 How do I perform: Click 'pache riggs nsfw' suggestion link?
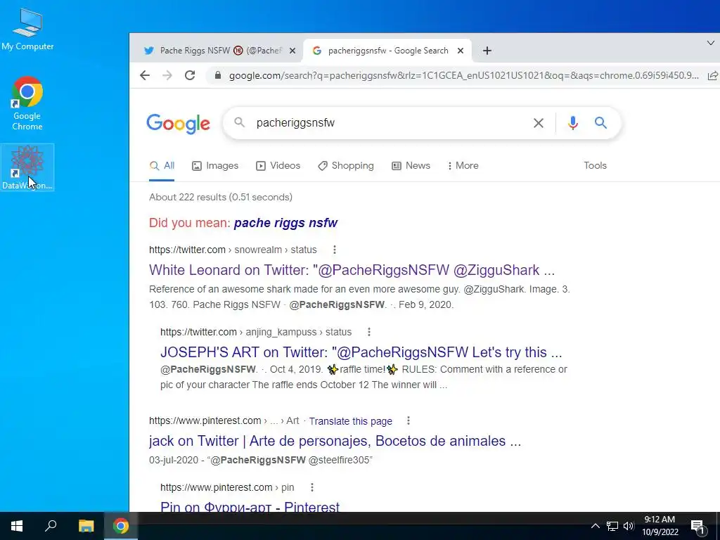tap(285, 223)
